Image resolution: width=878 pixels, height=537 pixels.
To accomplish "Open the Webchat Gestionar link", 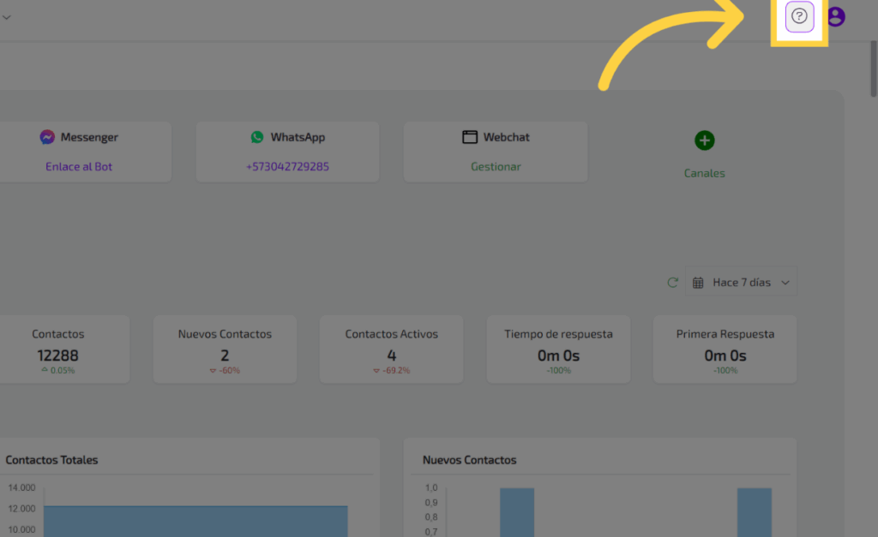I will (496, 167).
